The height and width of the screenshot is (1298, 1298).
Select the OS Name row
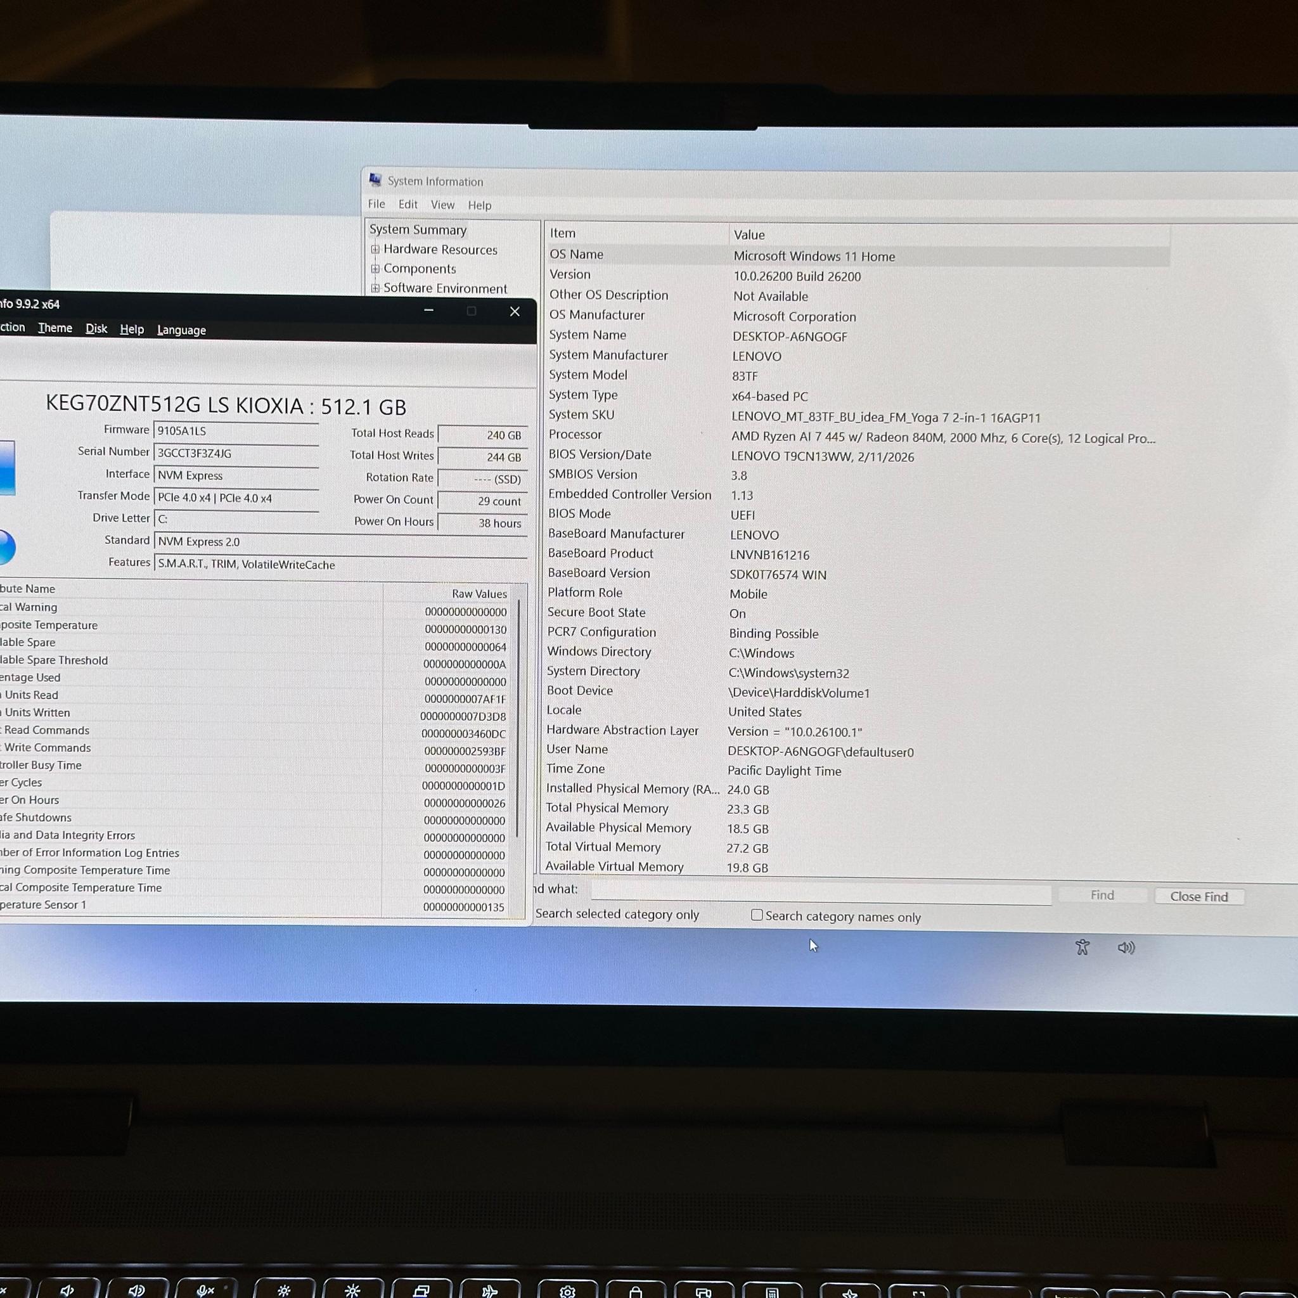(858, 256)
